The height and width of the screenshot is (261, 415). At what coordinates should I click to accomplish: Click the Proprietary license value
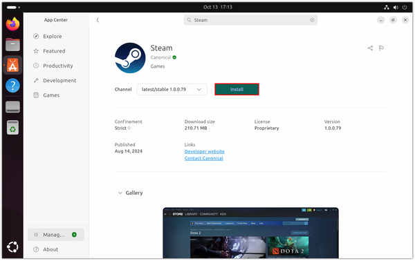[x=266, y=128]
